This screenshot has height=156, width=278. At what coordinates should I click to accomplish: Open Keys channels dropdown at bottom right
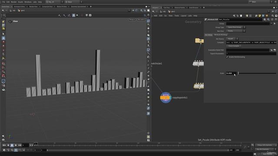(266, 145)
